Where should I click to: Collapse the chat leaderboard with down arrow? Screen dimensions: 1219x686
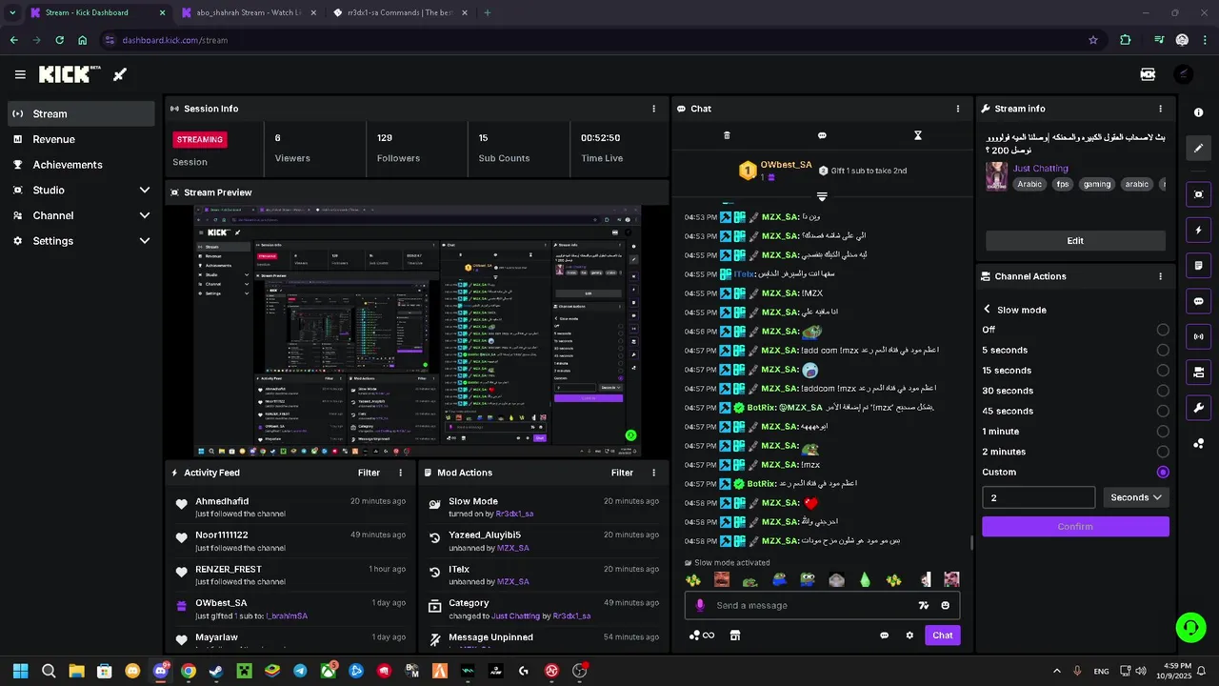pyautogui.click(x=822, y=197)
